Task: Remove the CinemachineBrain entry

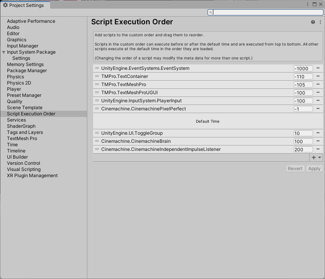Action: pyautogui.click(x=318, y=141)
